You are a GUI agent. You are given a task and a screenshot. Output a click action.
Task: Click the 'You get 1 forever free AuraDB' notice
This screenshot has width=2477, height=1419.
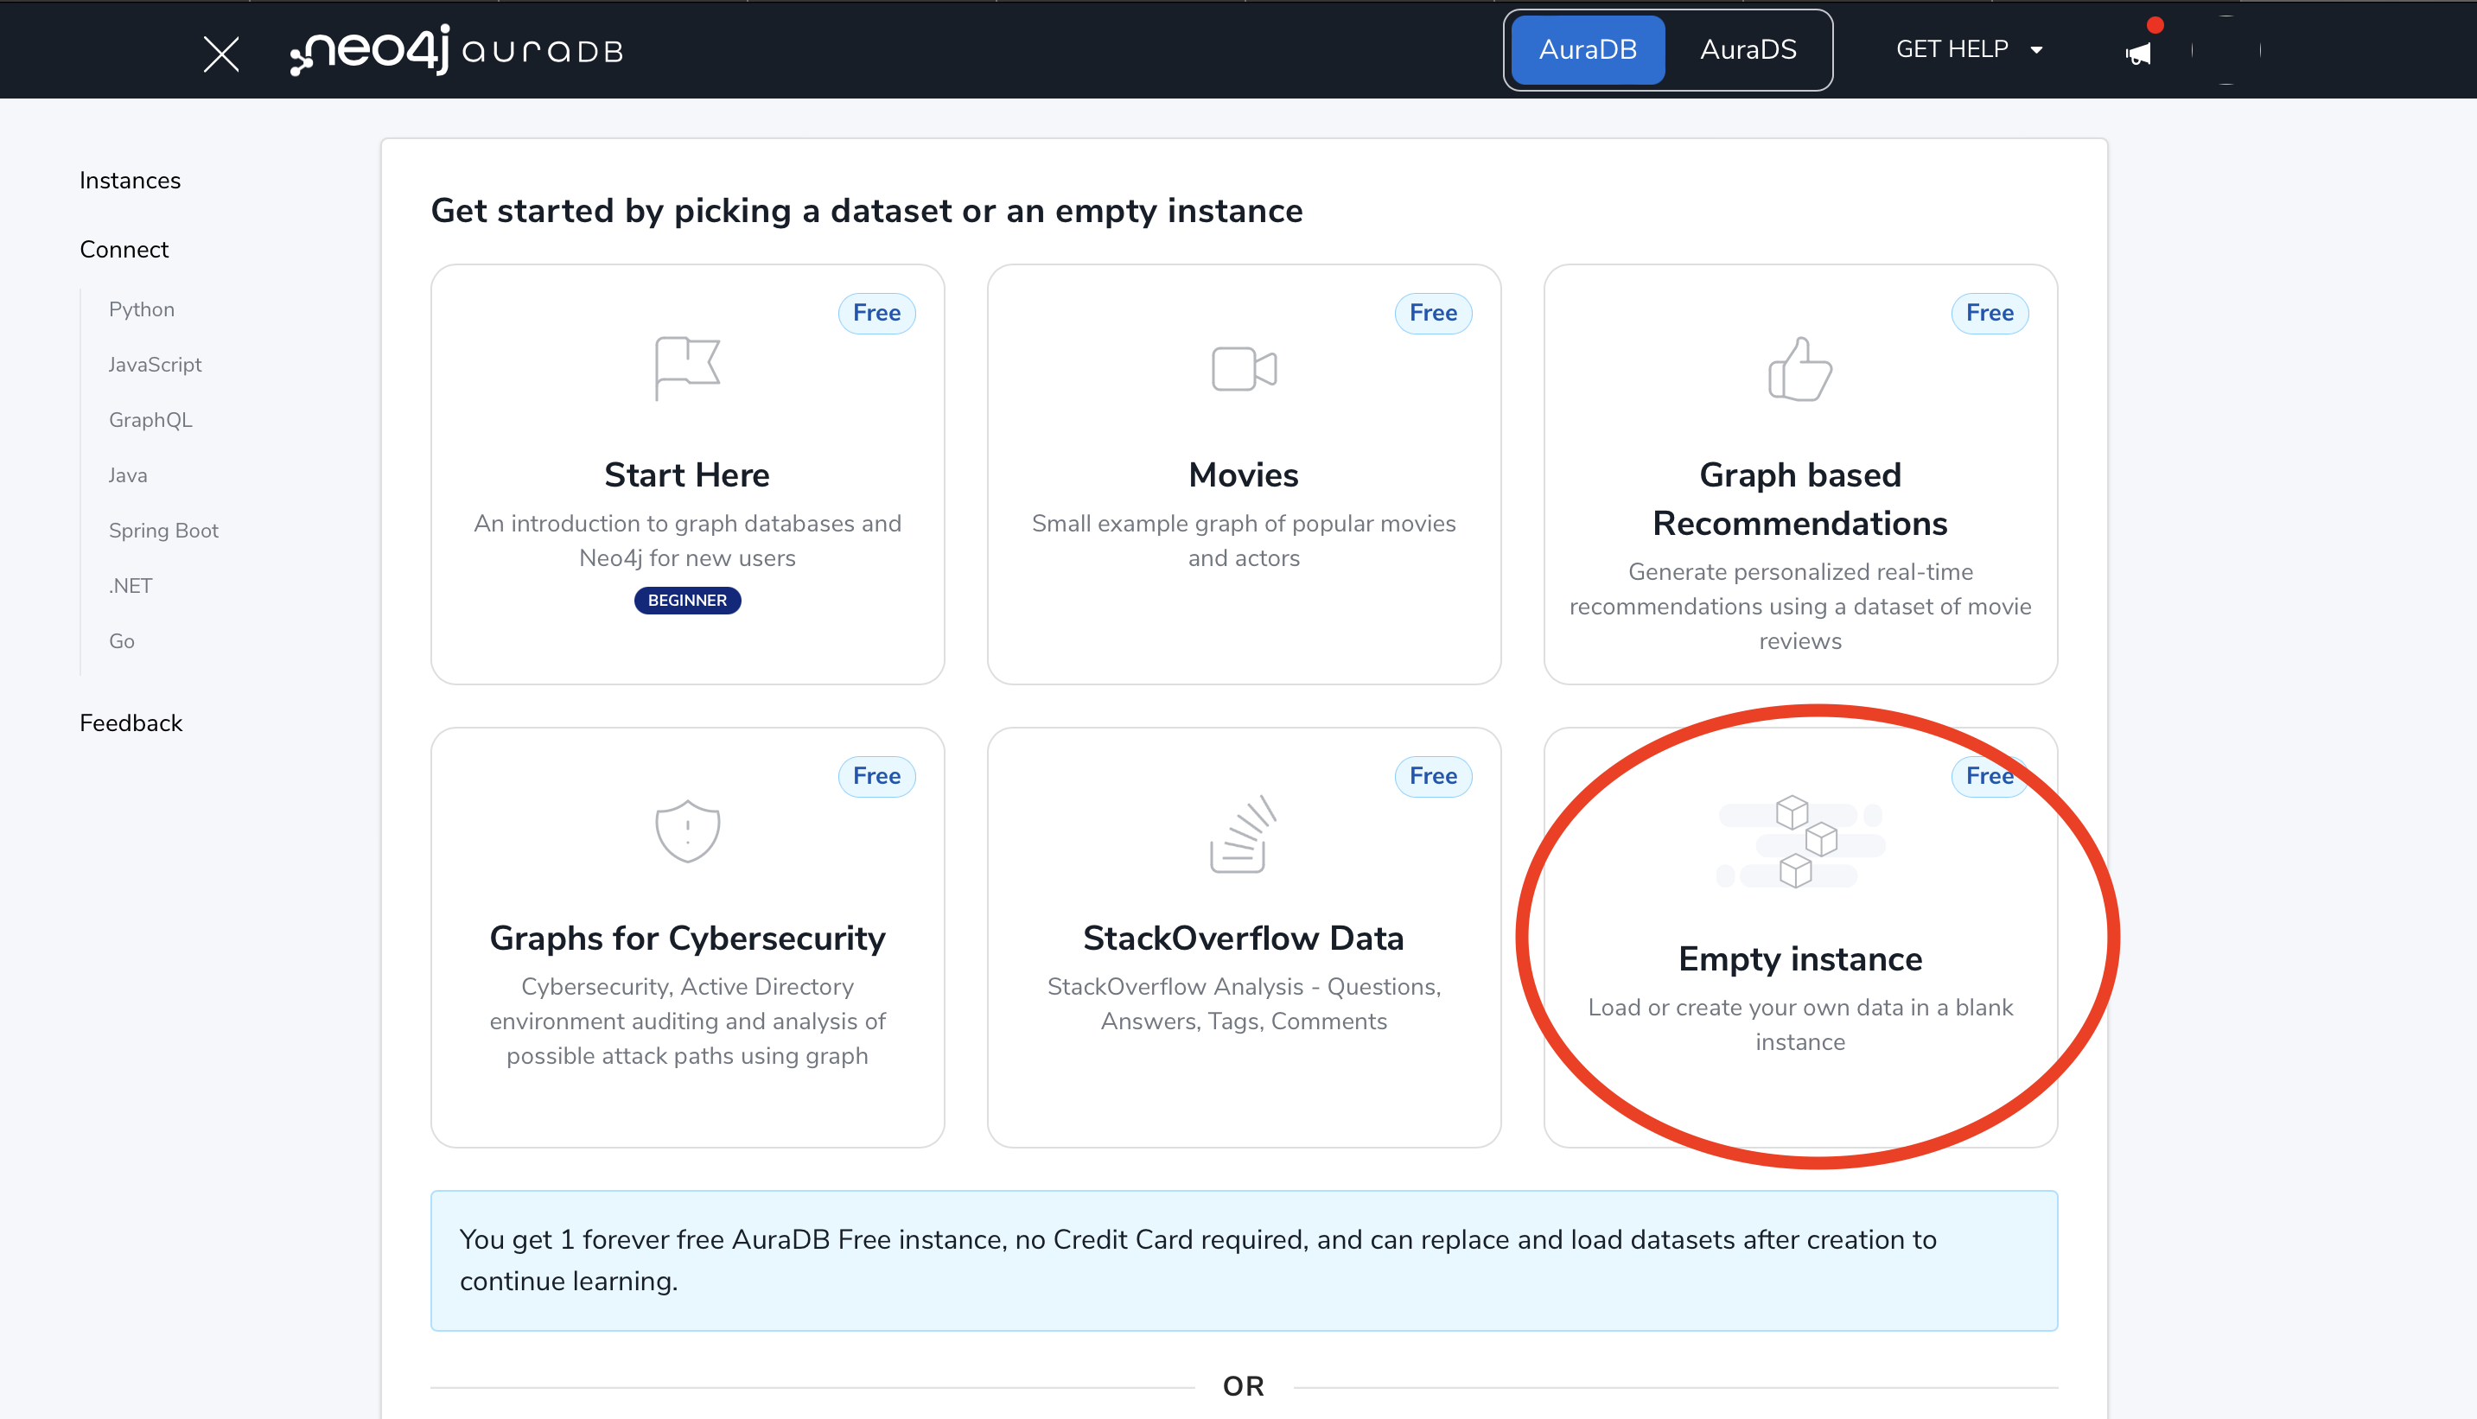pyautogui.click(x=1244, y=1260)
